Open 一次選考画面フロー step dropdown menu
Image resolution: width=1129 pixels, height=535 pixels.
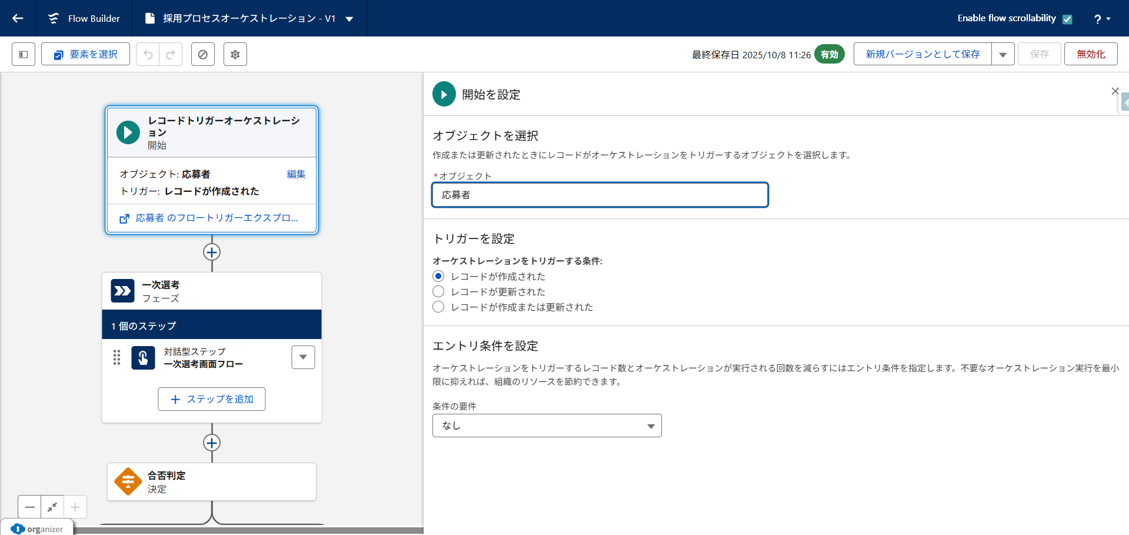tap(303, 357)
